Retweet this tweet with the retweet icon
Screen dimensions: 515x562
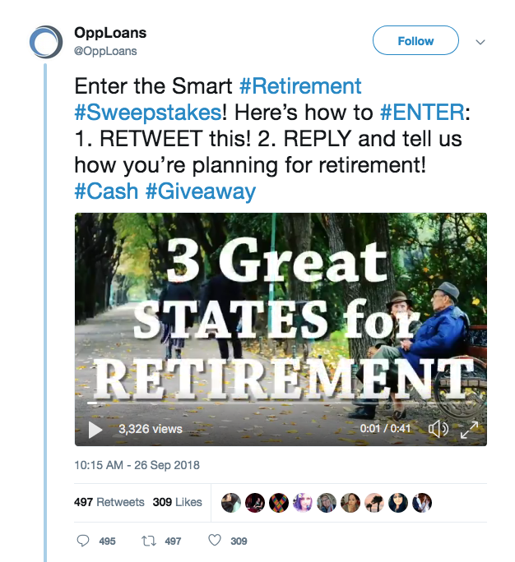[148, 541]
